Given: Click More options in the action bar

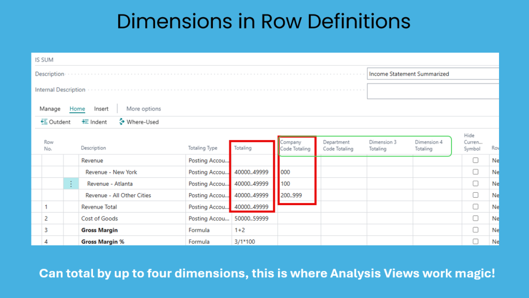Looking at the screenshot, I should [144, 109].
